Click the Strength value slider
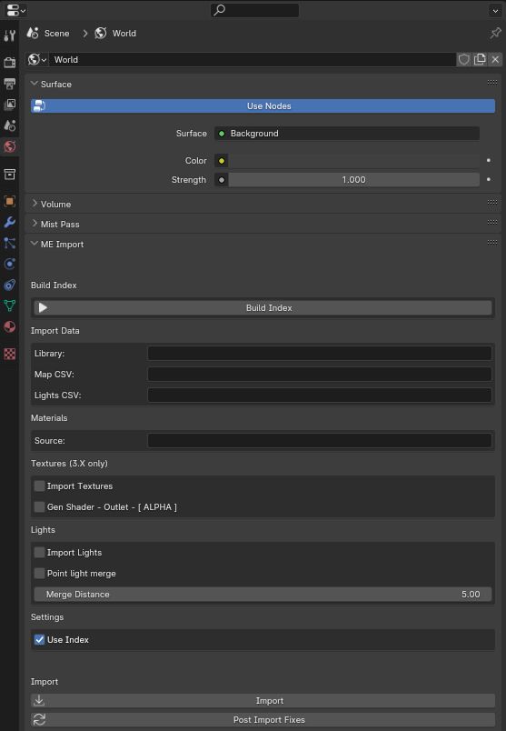Viewport: 506px width, 731px height. 353,179
